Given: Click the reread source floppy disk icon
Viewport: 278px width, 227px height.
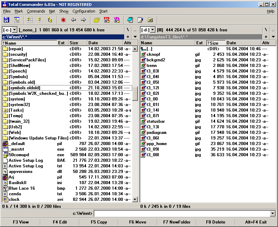Looking at the screenshot, I should click(x=6, y=20).
